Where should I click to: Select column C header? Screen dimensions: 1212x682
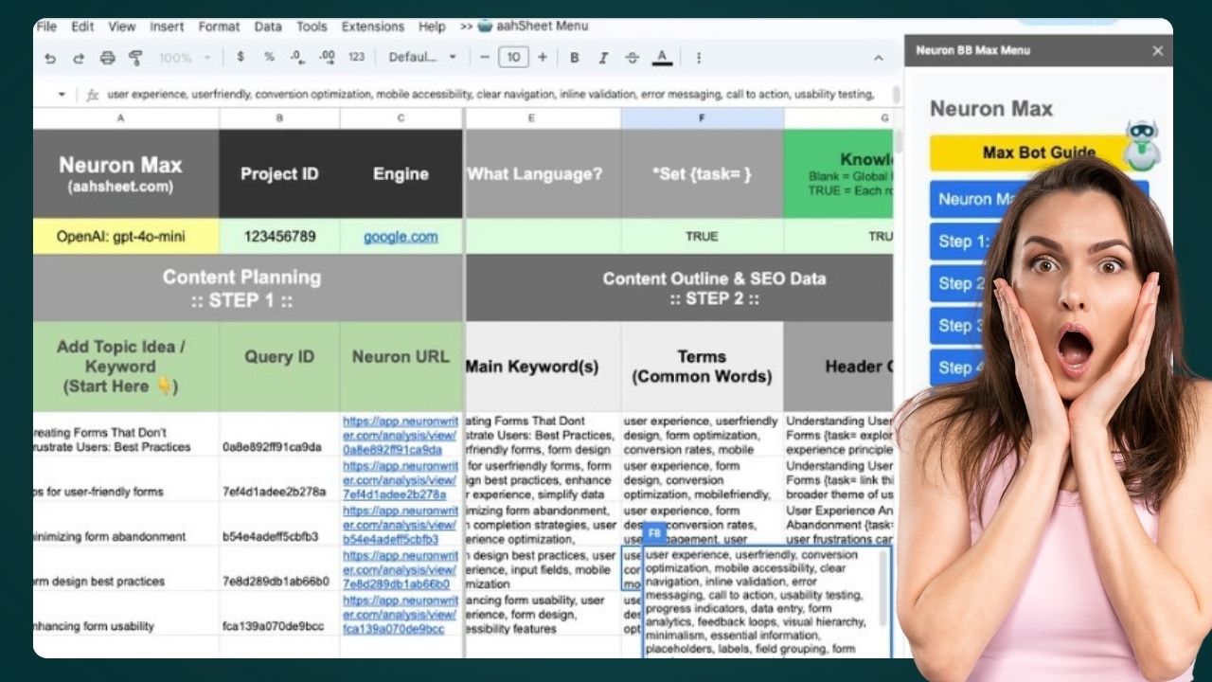(401, 118)
